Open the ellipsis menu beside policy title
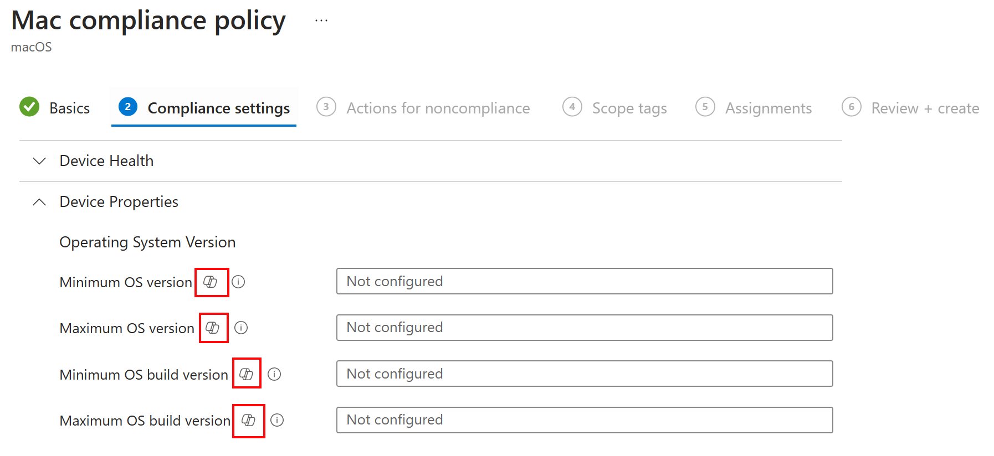This screenshot has width=994, height=456. point(321,21)
